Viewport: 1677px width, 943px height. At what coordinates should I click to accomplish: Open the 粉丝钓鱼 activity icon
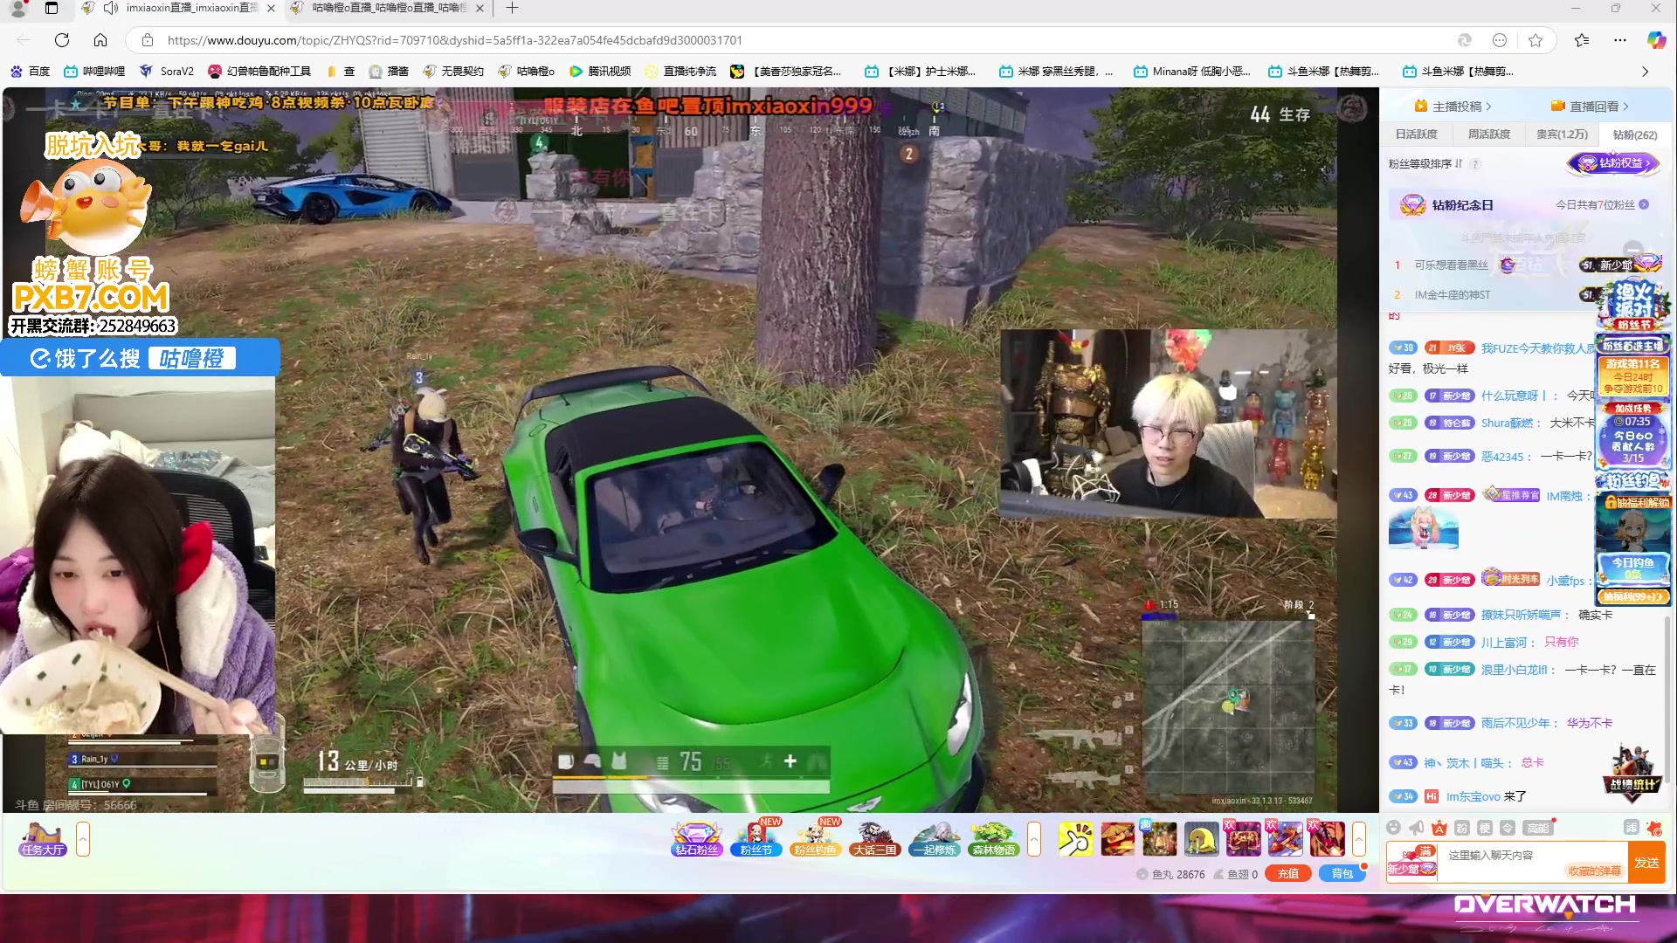pyautogui.click(x=816, y=839)
